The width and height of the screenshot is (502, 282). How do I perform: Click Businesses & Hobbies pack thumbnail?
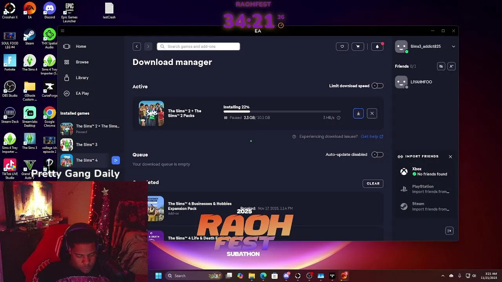pos(156,209)
